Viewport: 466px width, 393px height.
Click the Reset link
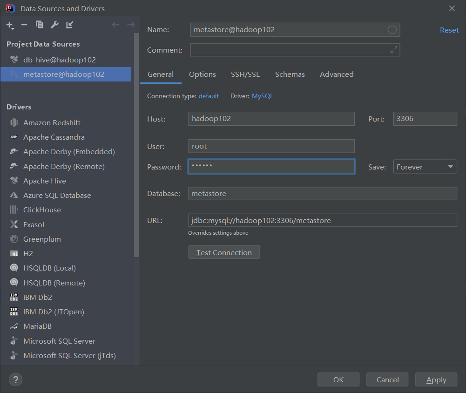point(449,30)
